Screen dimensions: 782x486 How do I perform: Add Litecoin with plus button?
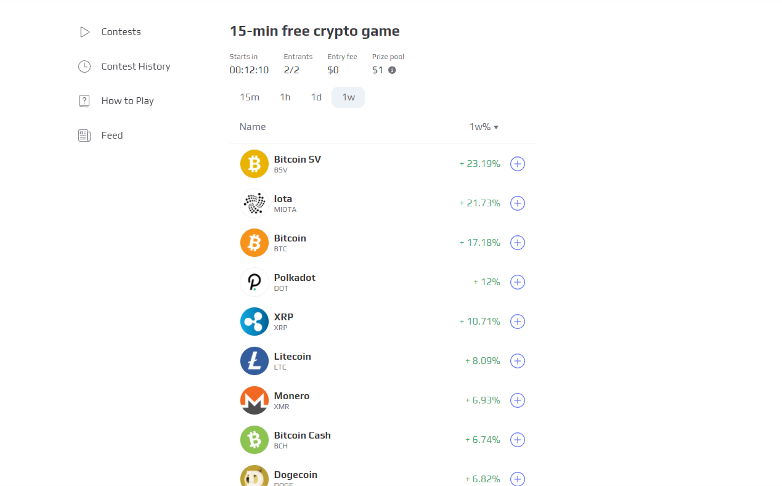tap(518, 361)
